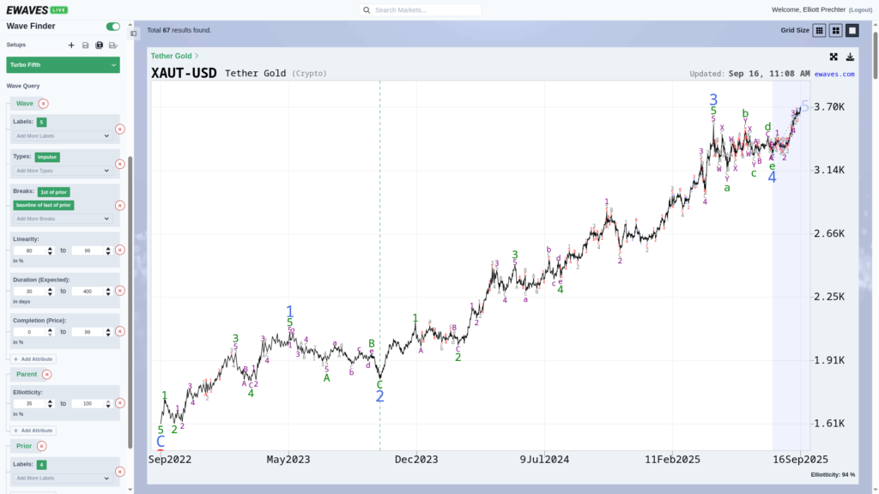Click the Duration minimum days field

pyautogui.click(x=29, y=292)
